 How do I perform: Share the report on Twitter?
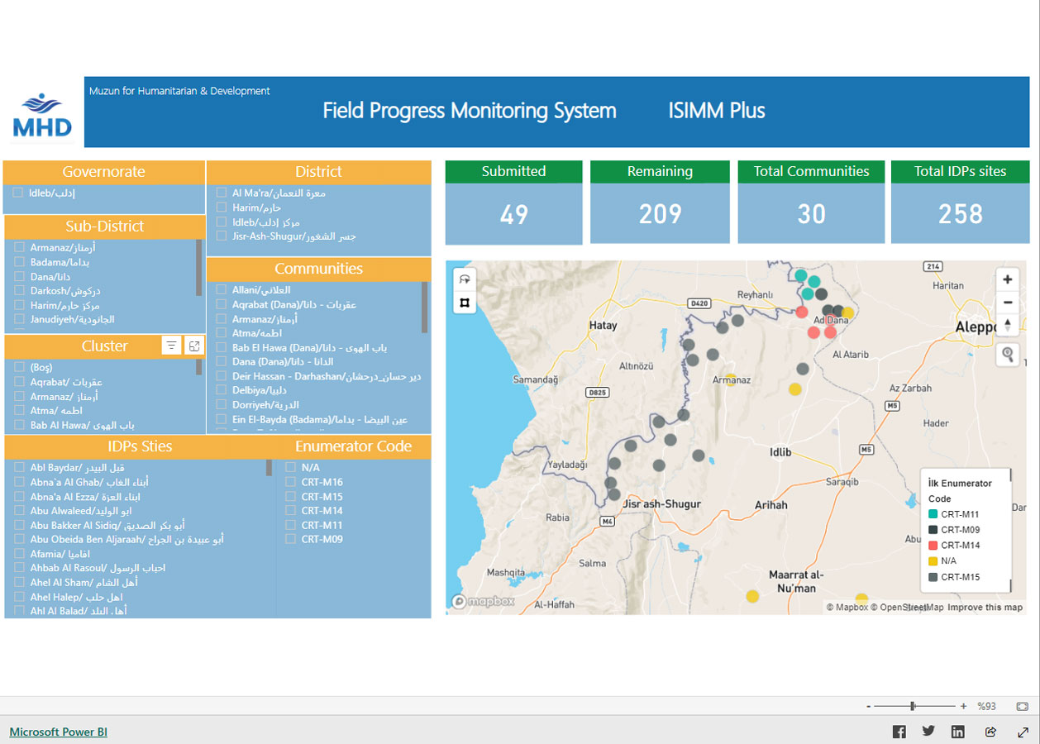pyautogui.click(x=928, y=732)
